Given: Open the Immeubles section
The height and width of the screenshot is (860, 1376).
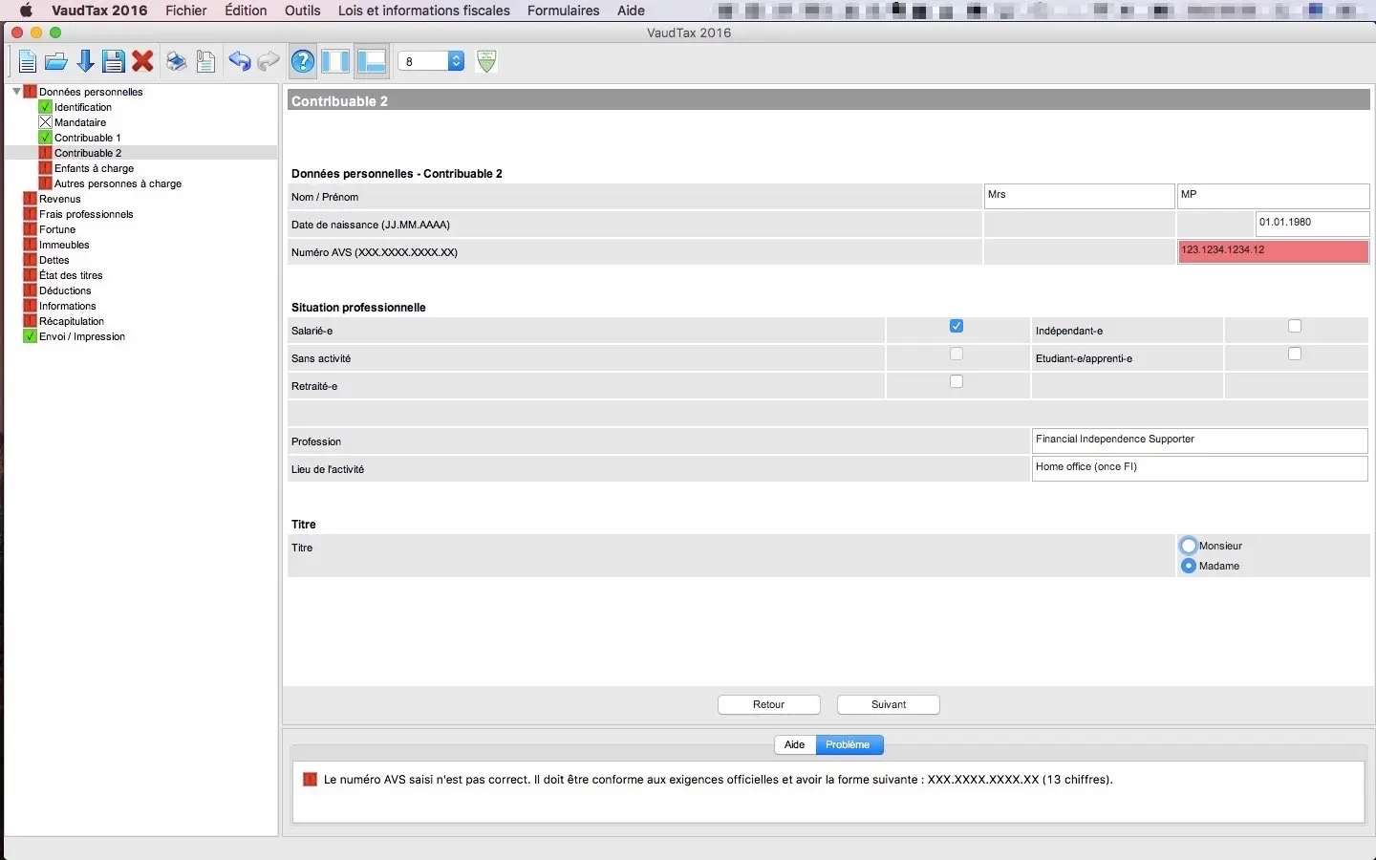Looking at the screenshot, I should (x=64, y=245).
